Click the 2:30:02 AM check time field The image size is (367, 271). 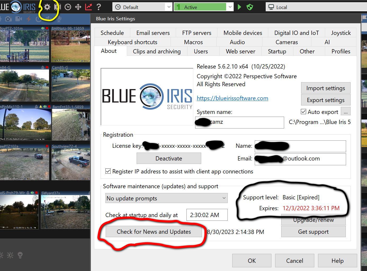pos(207,215)
